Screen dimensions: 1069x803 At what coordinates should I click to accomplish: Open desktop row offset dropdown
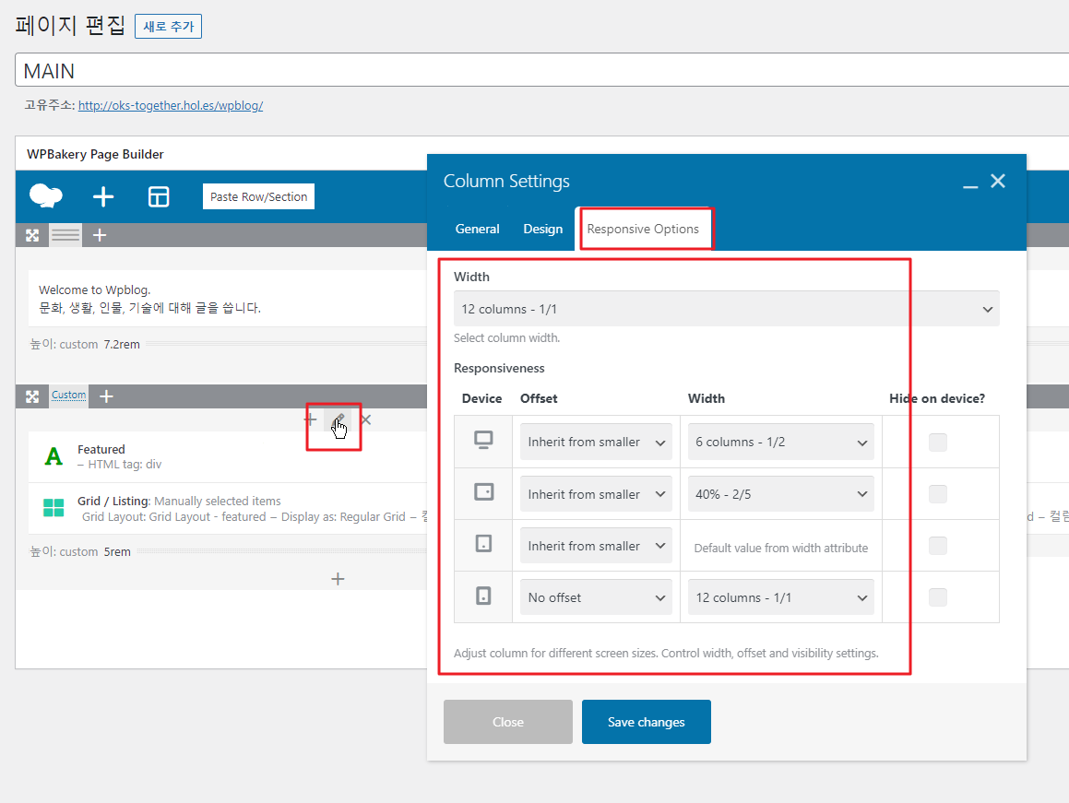click(x=596, y=442)
